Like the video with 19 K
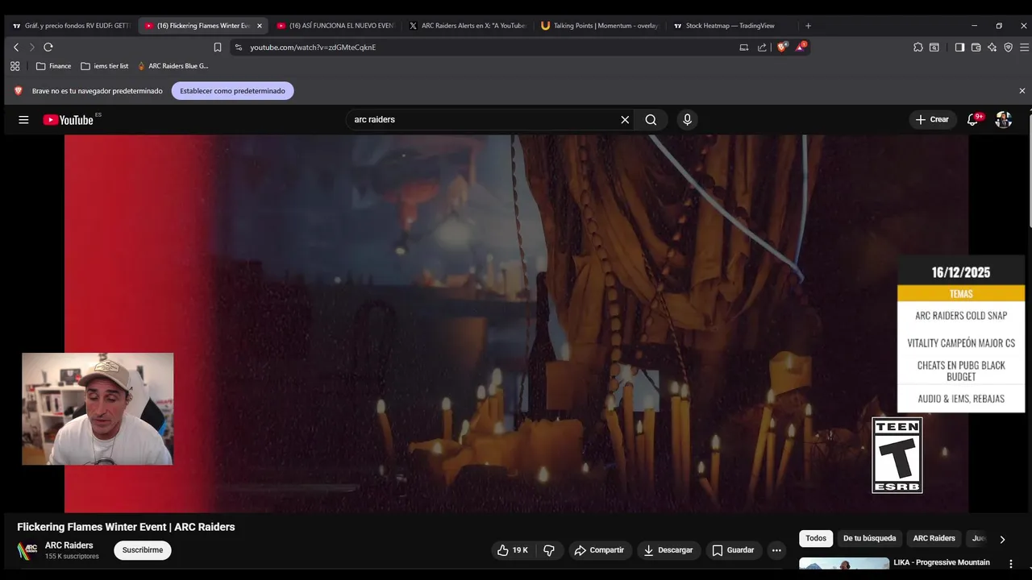The height and width of the screenshot is (580, 1032). click(512, 550)
